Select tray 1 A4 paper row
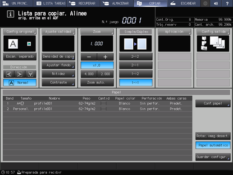This screenshot has height=175, width=233. click(x=97, y=103)
